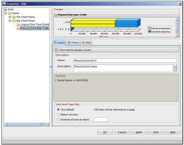Click the query icon beside 'Click here to assign'

(56, 50)
